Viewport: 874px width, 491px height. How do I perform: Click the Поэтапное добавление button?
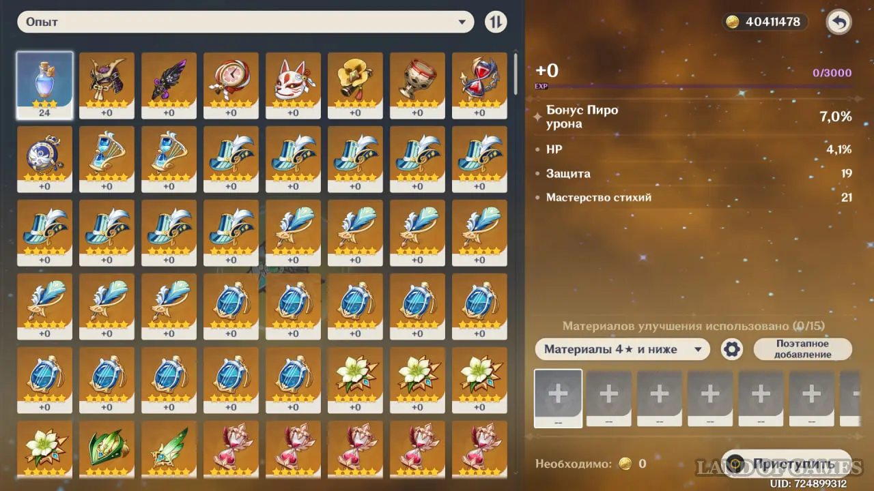click(803, 349)
